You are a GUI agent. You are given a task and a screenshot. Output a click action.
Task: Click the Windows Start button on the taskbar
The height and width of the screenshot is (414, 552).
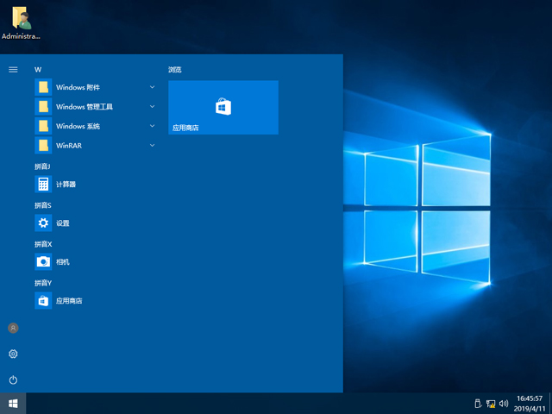pyautogui.click(x=13, y=404)
